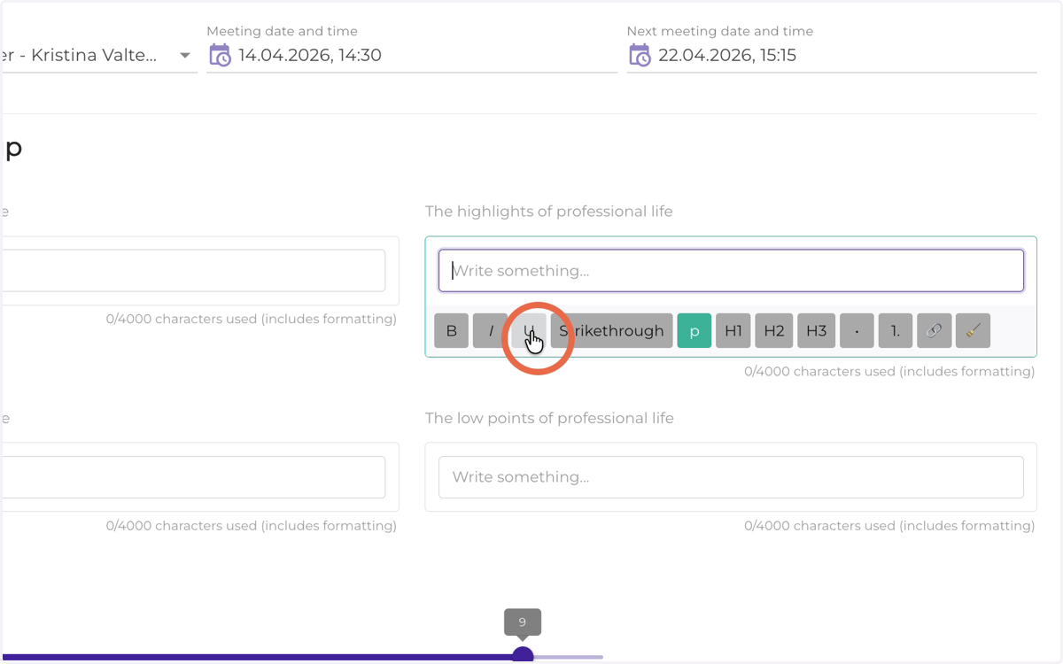Edit the next meeting 22.04.2026, 15:15 field
Viewport: 1063px width, 664px height.
[832, 55]
